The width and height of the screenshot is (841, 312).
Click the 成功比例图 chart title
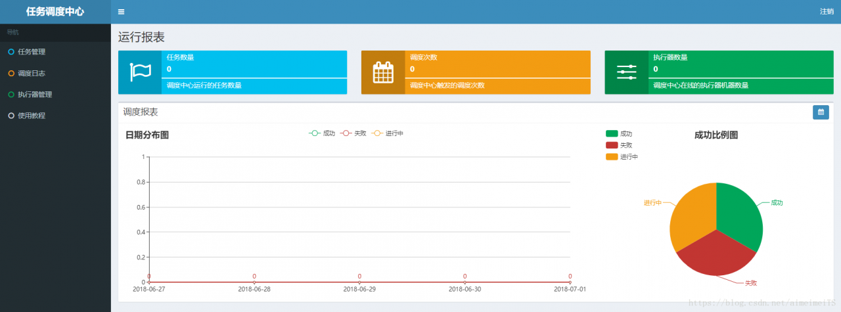point(716,135)
